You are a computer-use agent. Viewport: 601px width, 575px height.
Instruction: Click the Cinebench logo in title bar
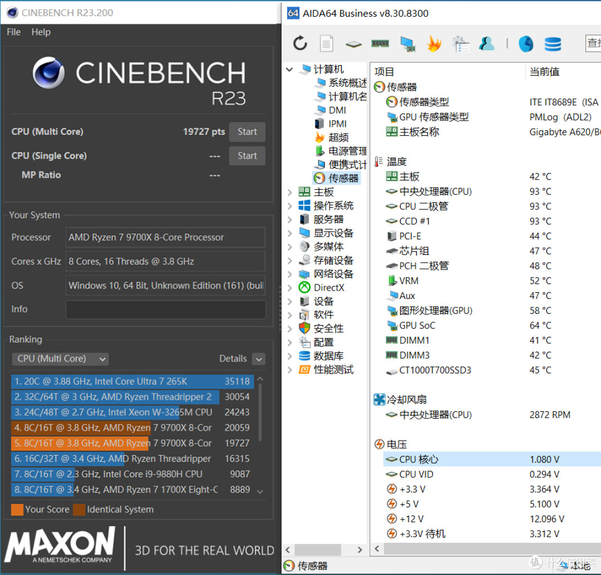pyautogui.click(x=12, y=13)
